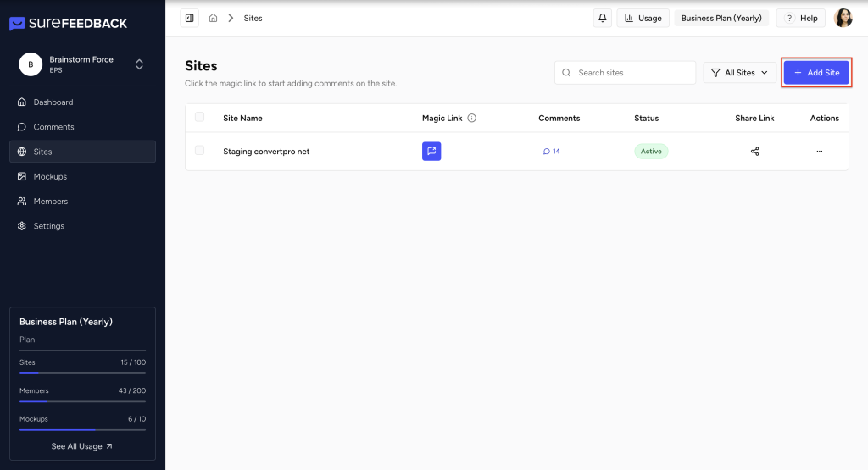Viewport: 868px width, 470px height.
Task: Collapse the sidebar panel toggle icon
Action: coord(189,18)
